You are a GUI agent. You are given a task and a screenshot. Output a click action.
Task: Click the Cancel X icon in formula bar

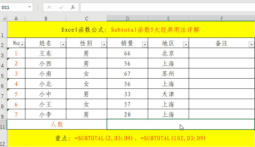(49, 7)
